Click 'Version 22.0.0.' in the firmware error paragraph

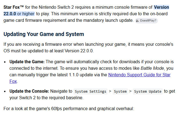tap(79, 51)
